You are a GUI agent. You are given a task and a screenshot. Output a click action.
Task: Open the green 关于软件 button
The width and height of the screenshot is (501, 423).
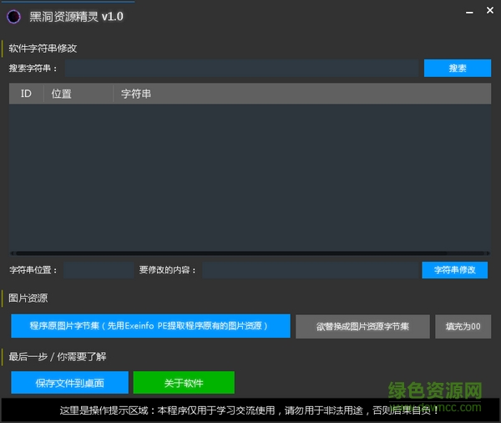(x=184, y=383)
